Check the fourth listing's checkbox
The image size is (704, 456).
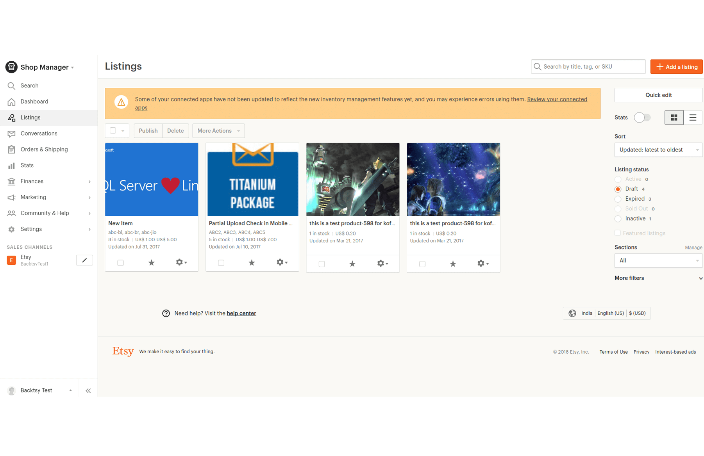click(422, 264)
